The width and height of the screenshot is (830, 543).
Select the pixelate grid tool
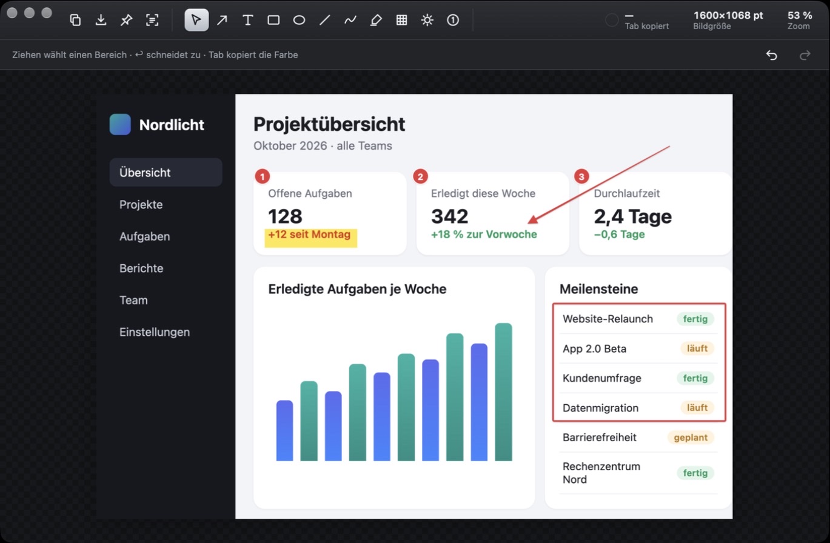point(401,20)
